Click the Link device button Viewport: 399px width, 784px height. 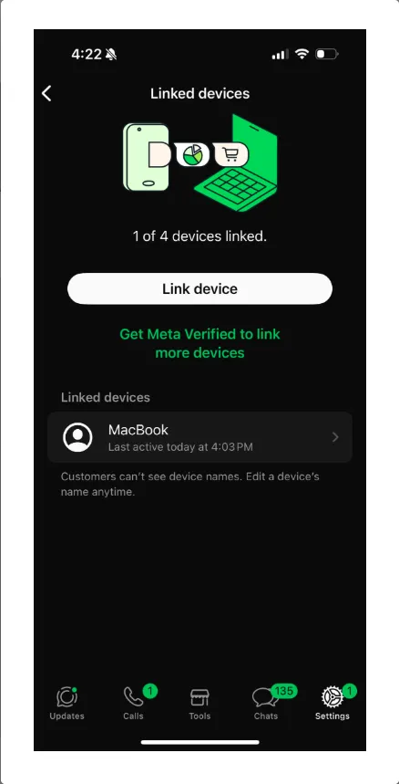199,288
